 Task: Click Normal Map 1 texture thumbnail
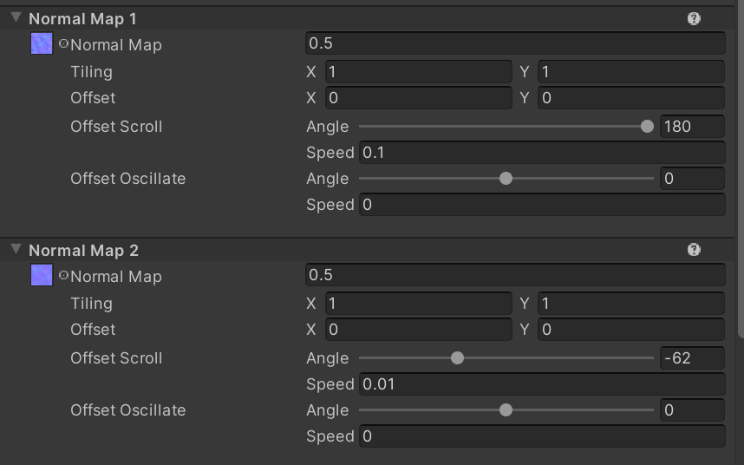[x=42, y=44]
